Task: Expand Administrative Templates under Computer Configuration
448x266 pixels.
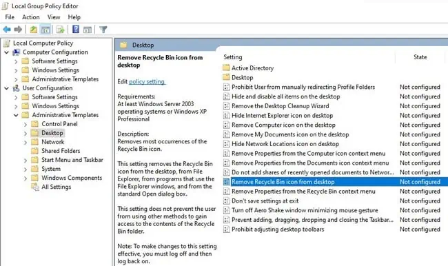Action: click(16, 79)
